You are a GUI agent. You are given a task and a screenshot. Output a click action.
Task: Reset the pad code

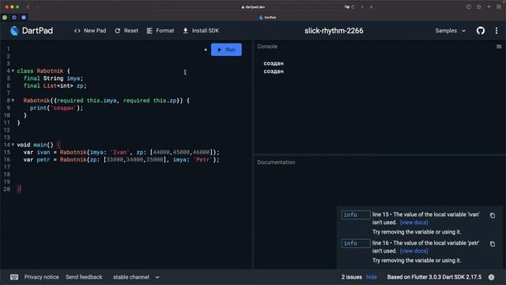tap(126, 31)
